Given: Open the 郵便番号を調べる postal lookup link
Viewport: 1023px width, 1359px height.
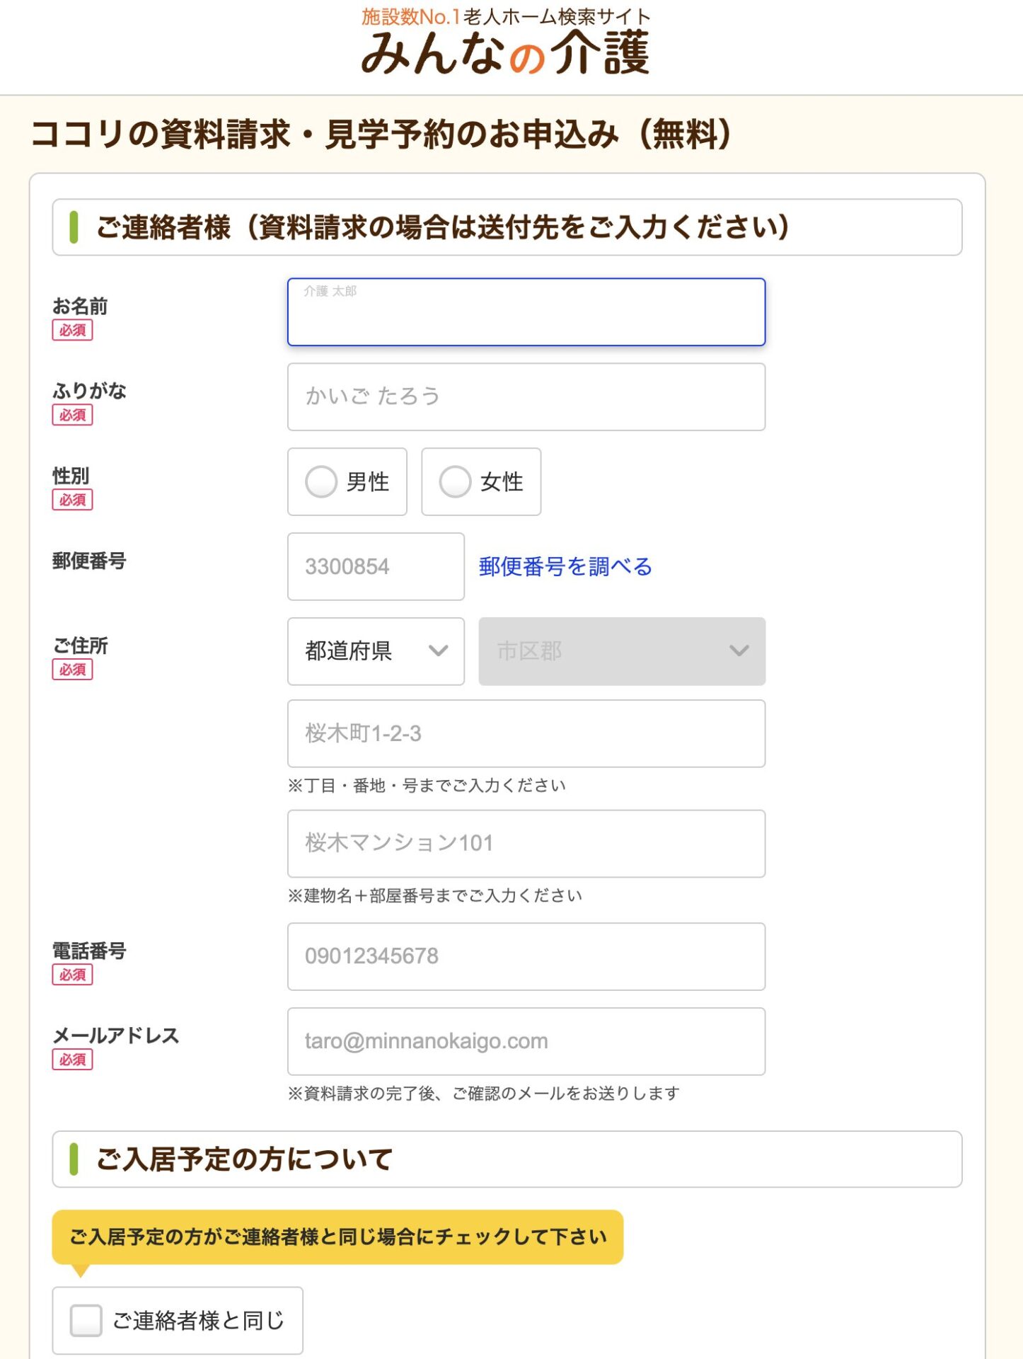Looking at the screenshot, I should pyautogui.click(x=565, y=566).
